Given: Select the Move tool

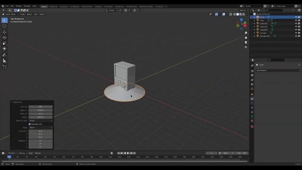Looking at the screenshot, I should pyautogui.click(x=4, y=32).
